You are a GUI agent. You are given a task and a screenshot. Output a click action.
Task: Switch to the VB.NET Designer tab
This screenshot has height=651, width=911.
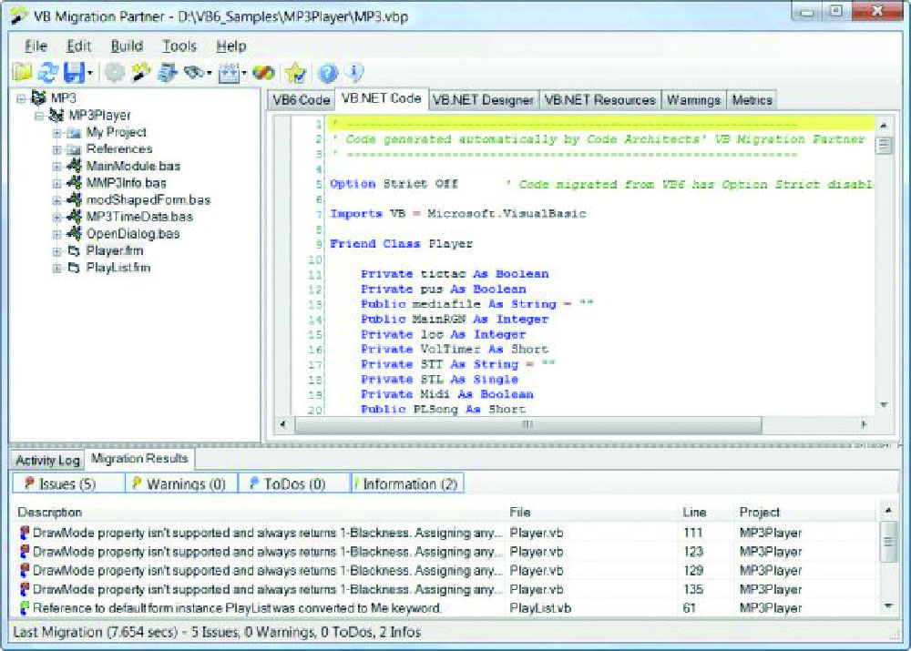point(483,100)
